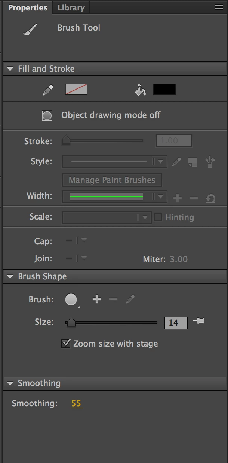The width and height of the screenshot is (228, 463).
Task: Click the Smoothing value 55
Action: 76,403
